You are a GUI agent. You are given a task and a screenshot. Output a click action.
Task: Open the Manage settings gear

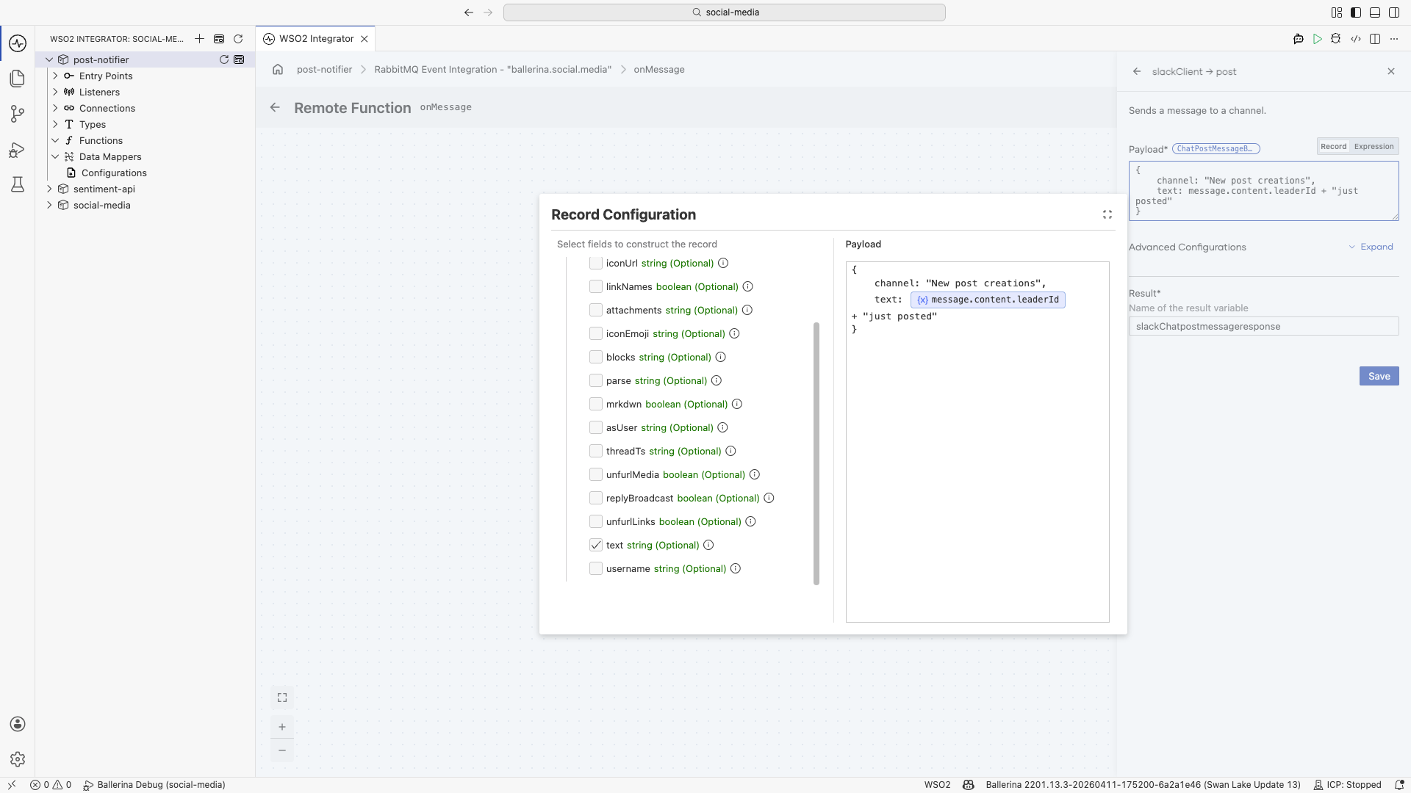[18, 759]
